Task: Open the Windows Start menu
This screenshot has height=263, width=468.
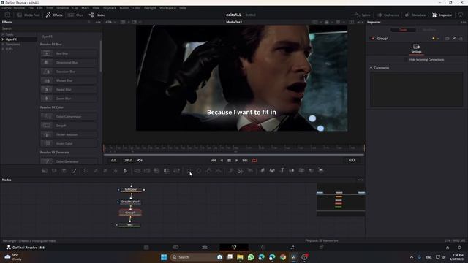Action: (x=164, y=257)
